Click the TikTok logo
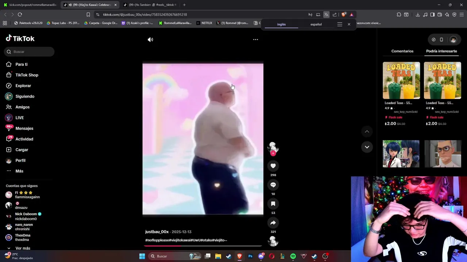 [20, 38]
